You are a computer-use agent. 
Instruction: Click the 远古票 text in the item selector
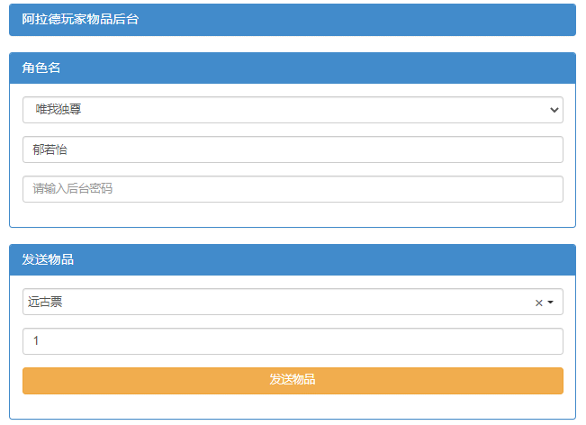click(x=45, y=303)
